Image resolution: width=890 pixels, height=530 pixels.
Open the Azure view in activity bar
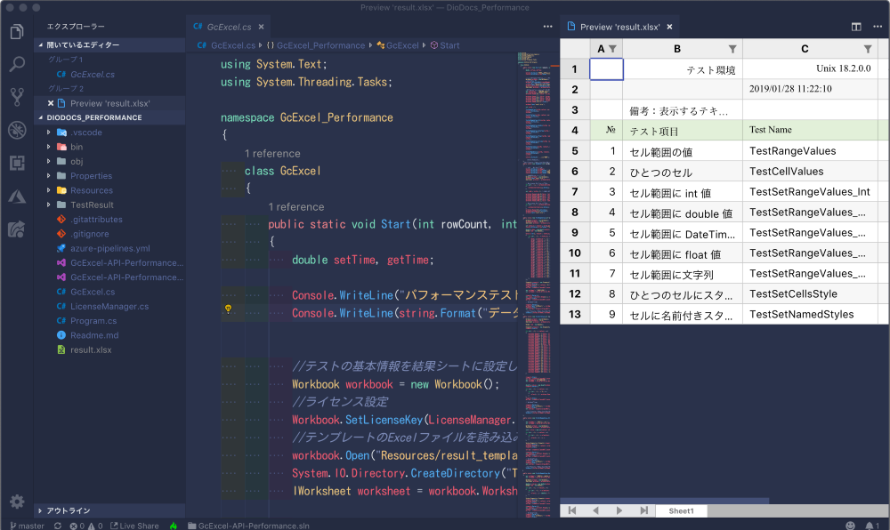[17, 197]
